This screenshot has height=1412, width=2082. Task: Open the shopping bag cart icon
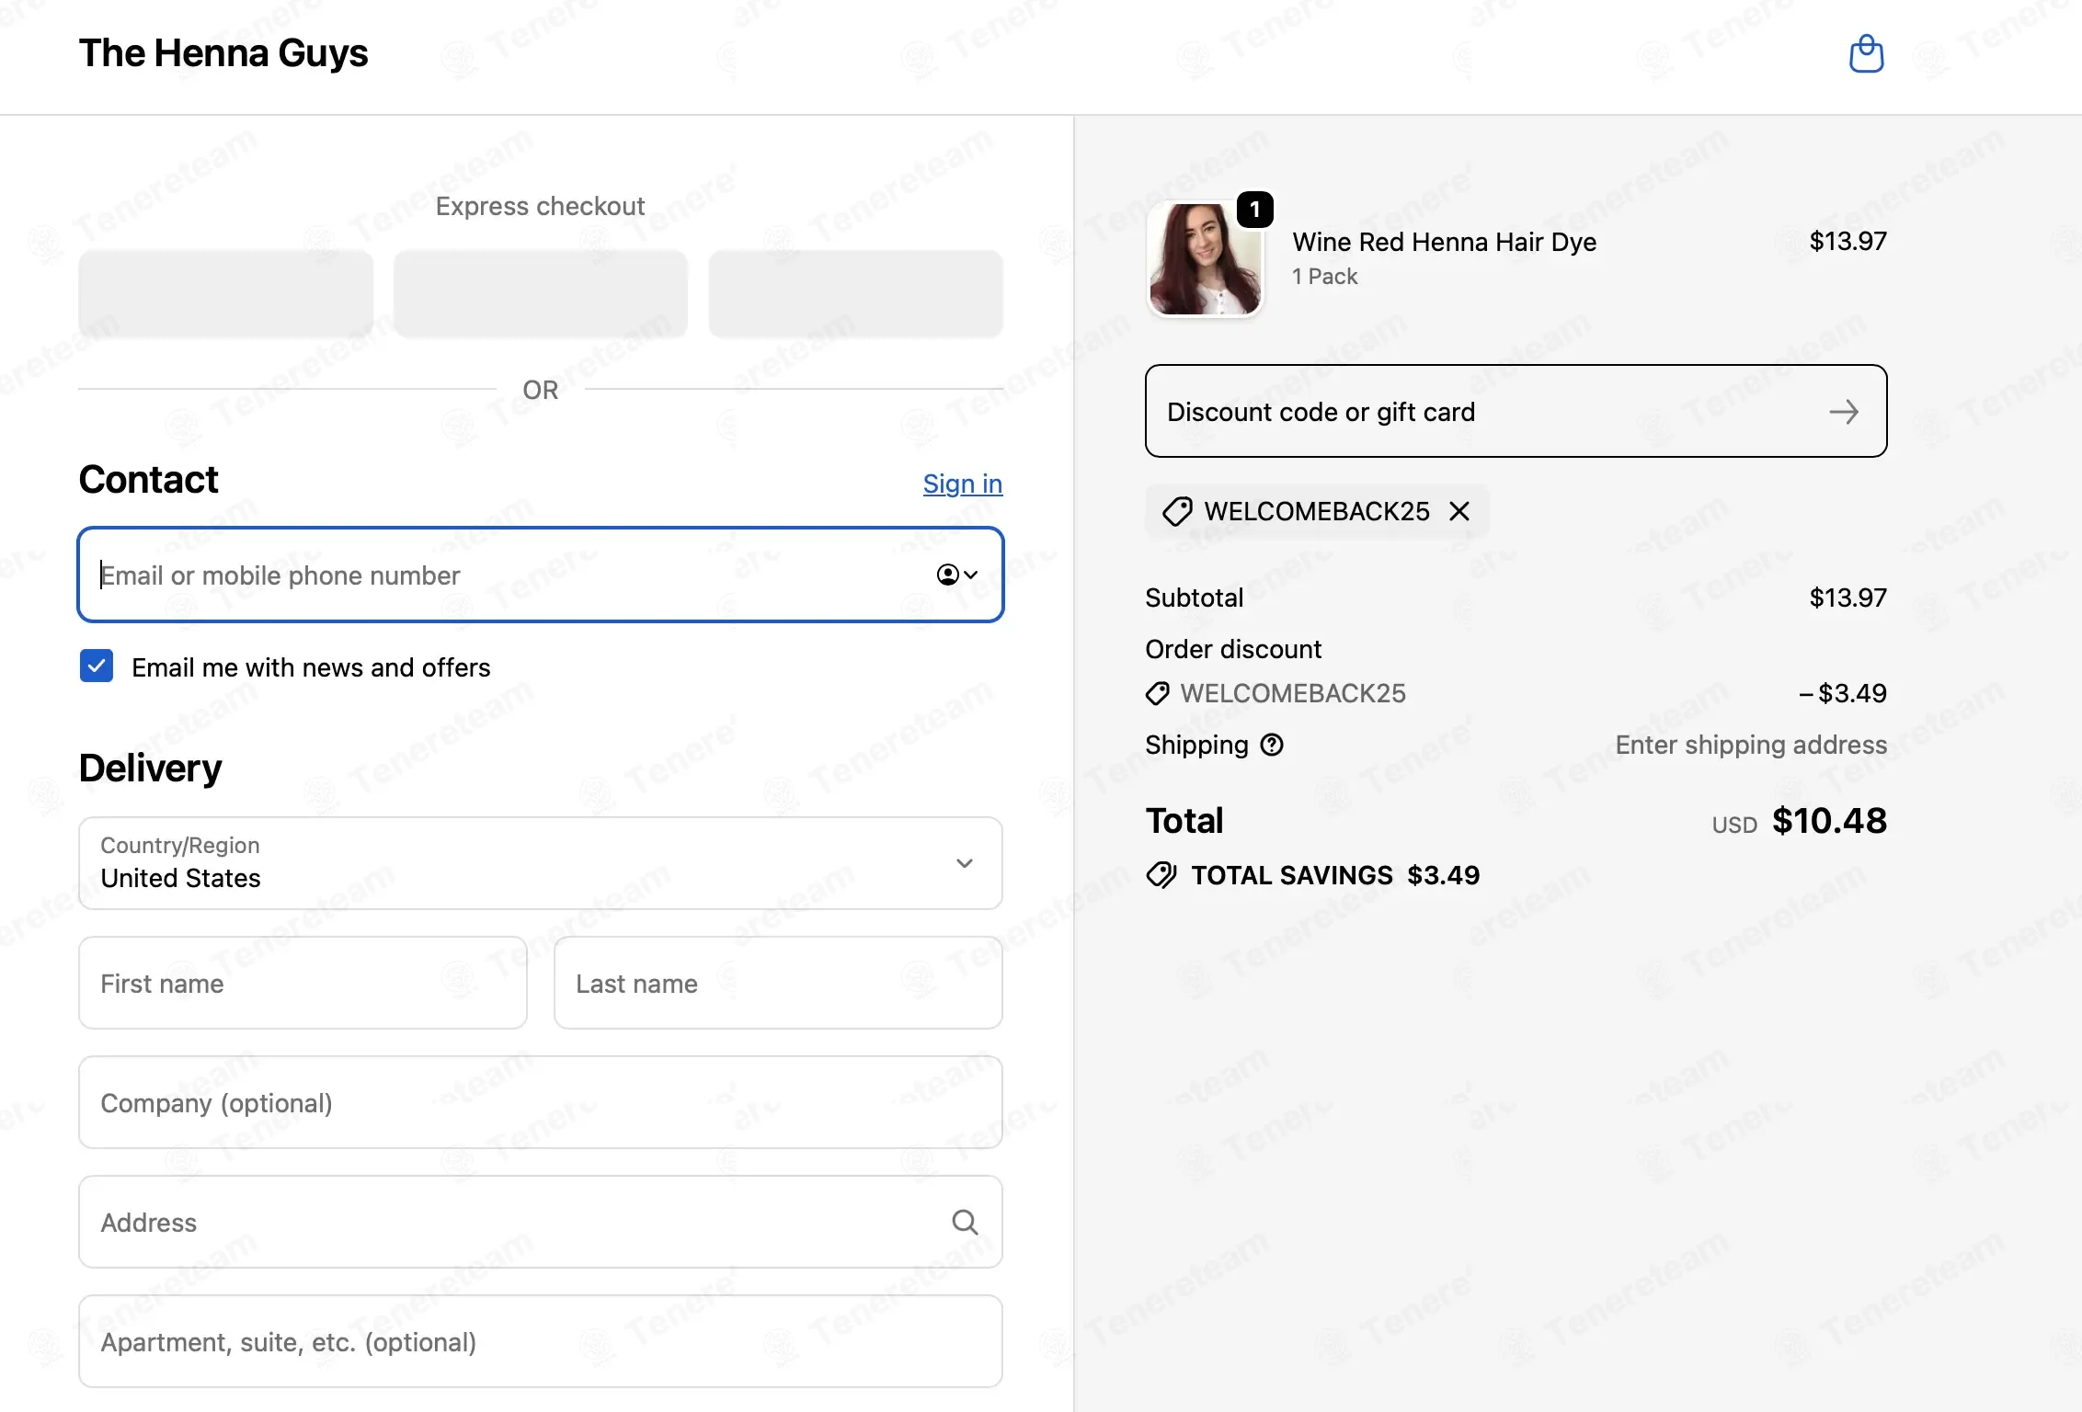pyautogui.click(x=1866, y=53)
